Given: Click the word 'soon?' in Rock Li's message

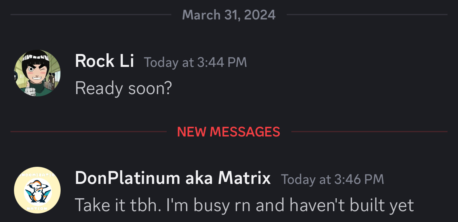Looking at the screenshot, I should (x=150, y=88).
